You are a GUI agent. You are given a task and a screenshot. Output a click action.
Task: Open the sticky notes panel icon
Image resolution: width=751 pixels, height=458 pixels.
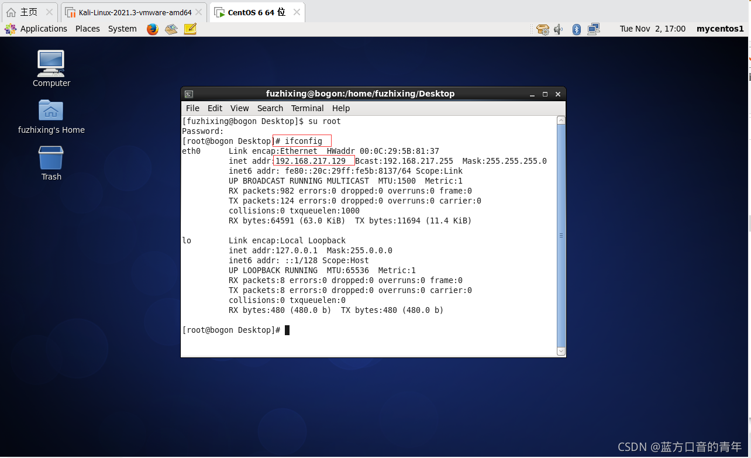(190, 29)
